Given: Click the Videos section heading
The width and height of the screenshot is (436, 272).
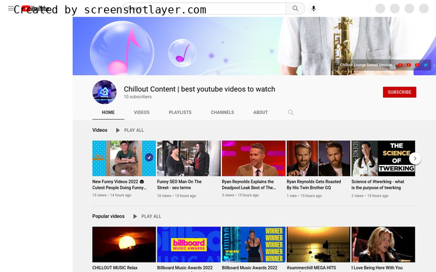Looking at the screenshot, I should (x=99, y=130).
